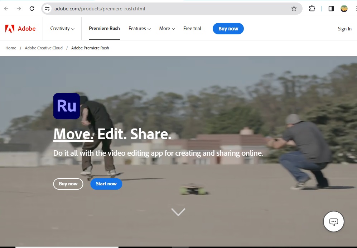This screenshot has width=357, height=248.
Task: Click the video editing app tagline text
Action: [158, 153]
